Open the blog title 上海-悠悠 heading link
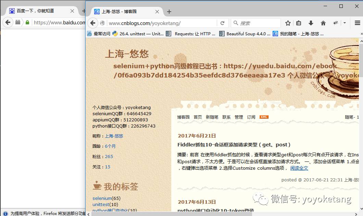 (127, 54)
